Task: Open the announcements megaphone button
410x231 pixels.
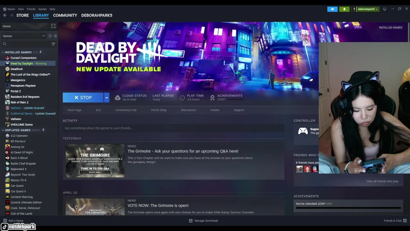Action: click(332, 9)
